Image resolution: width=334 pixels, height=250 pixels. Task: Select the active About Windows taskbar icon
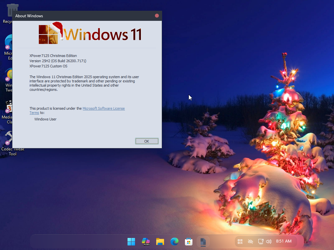point(203,242)
